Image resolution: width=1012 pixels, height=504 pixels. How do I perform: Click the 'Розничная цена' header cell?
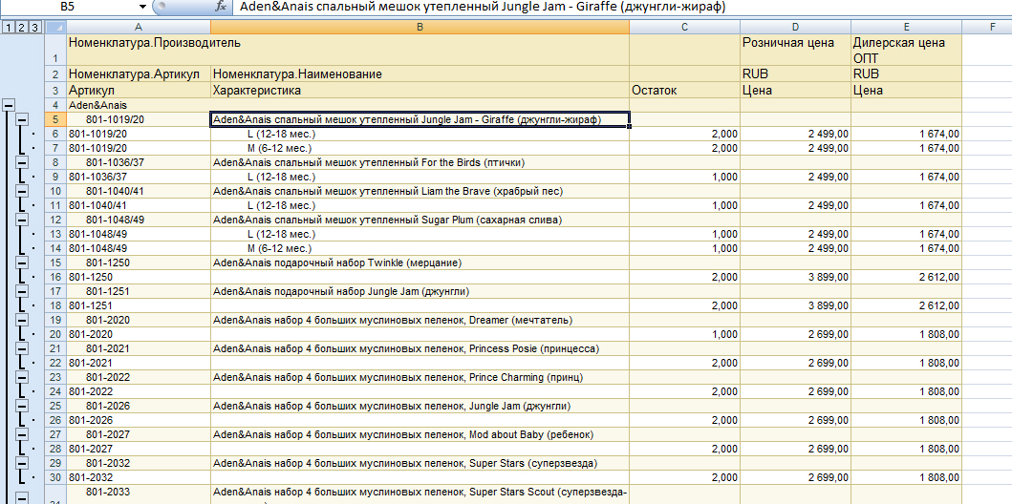[x=795, y=50]
